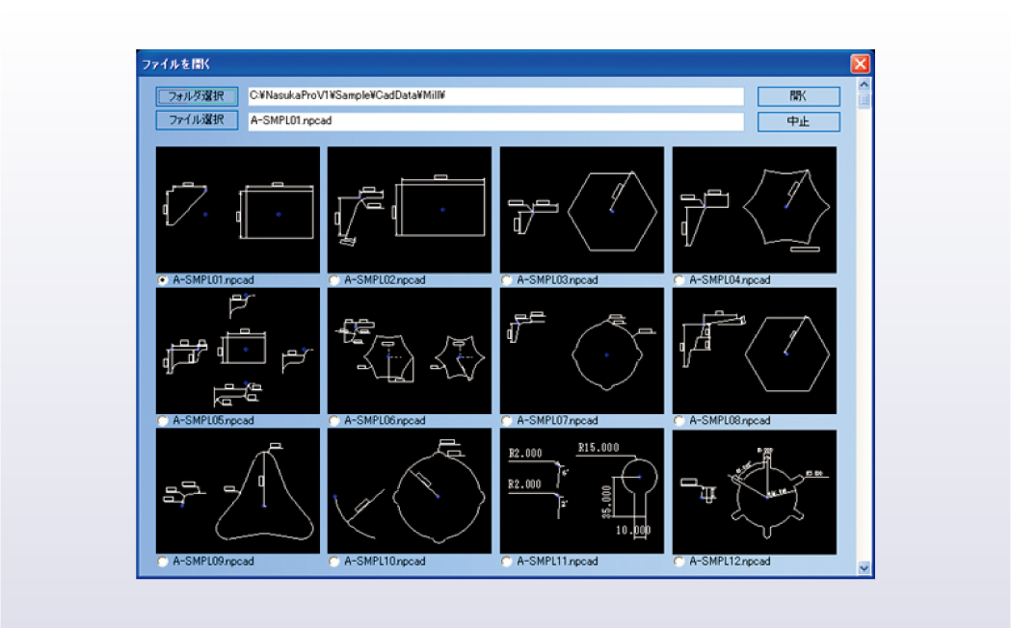The image size is (1011, 628).
Task: Select the A-SMPL07.npcad radio button
Action: (x=506, y=421)
